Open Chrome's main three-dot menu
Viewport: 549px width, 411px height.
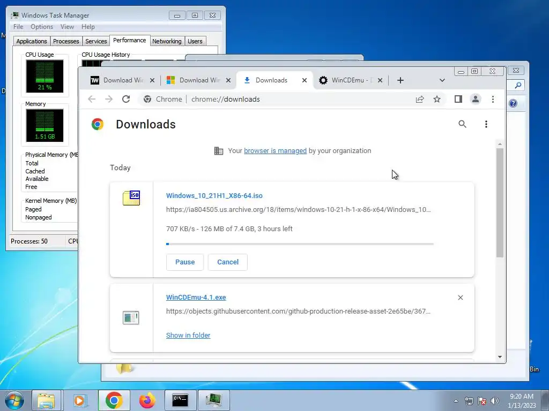493,99
